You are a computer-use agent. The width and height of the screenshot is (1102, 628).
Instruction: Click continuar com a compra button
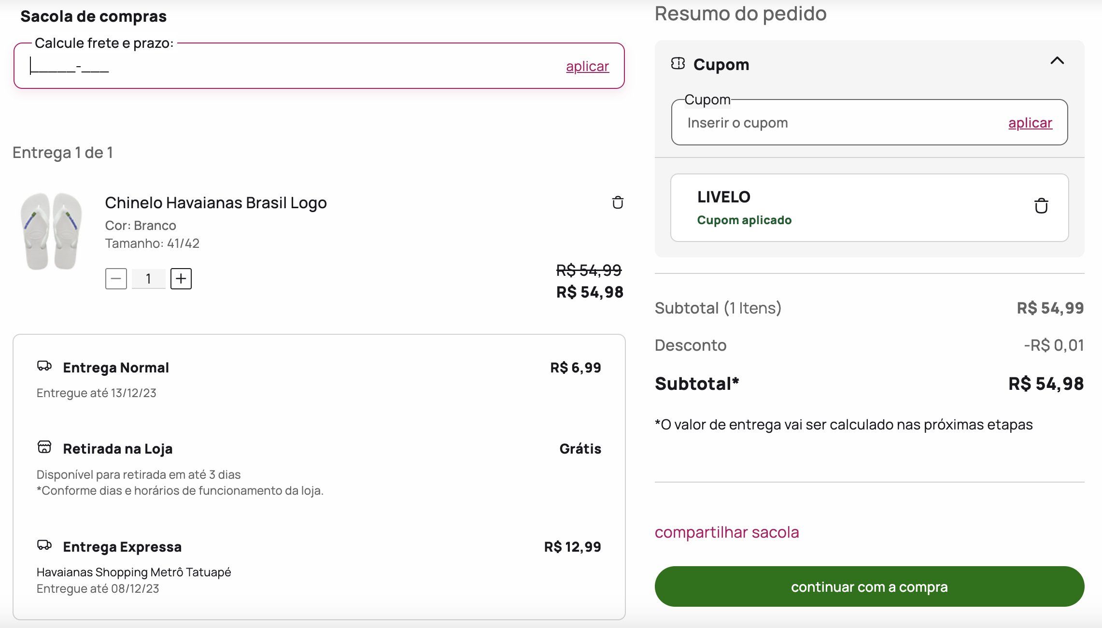pos(869,586)
